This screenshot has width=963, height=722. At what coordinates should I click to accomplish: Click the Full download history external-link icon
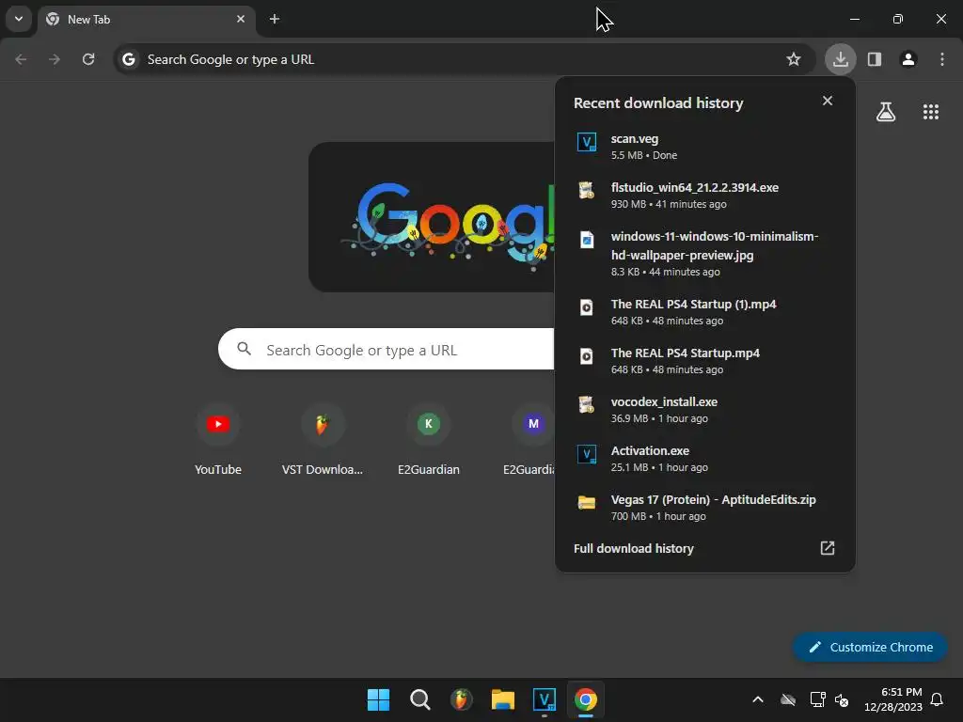coord(828,548)
